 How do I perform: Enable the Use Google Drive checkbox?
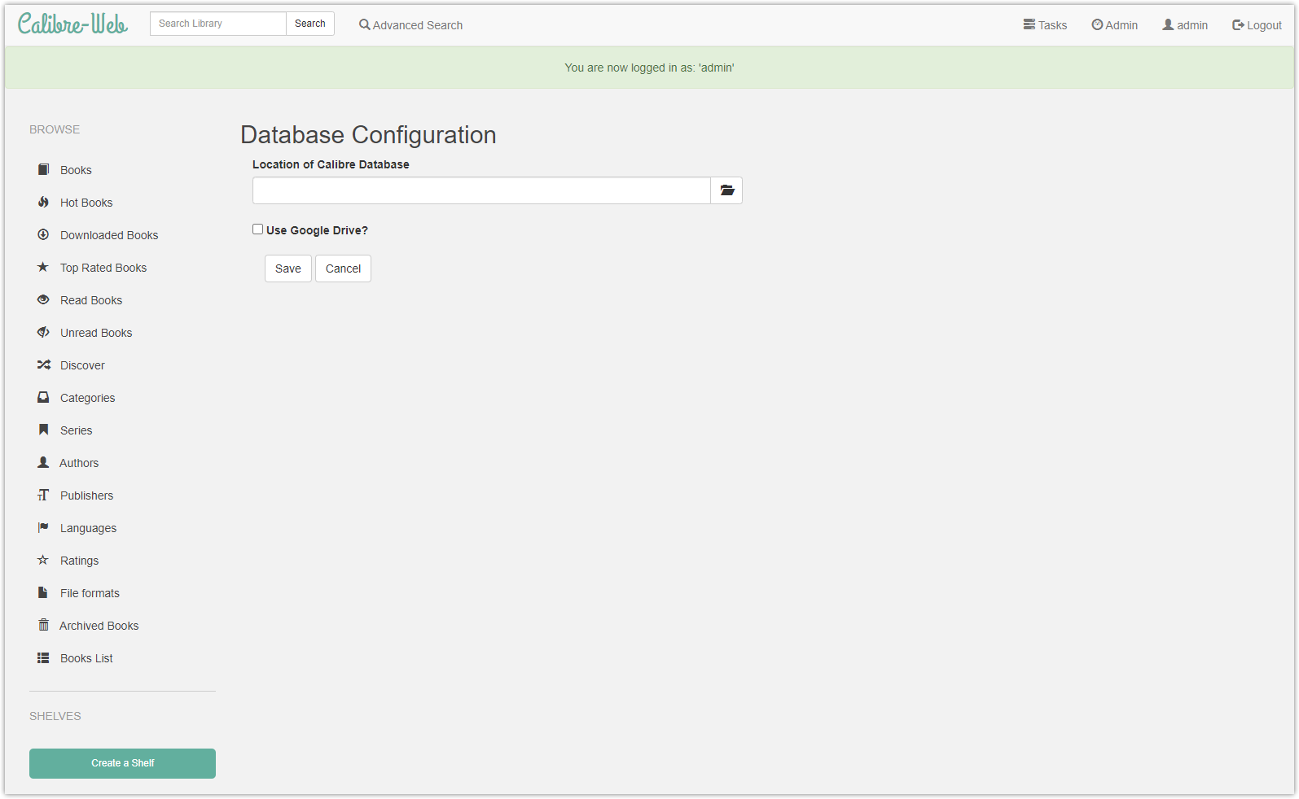(257, 229)
